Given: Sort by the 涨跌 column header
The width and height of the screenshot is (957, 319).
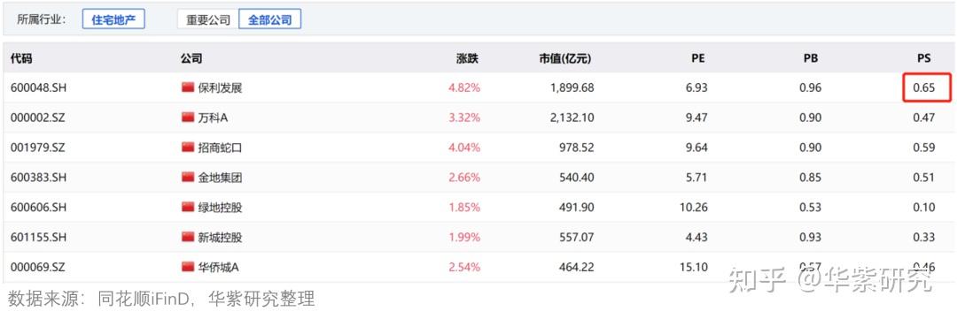Looking at the screenshot, I should click(x=468, y=58).
